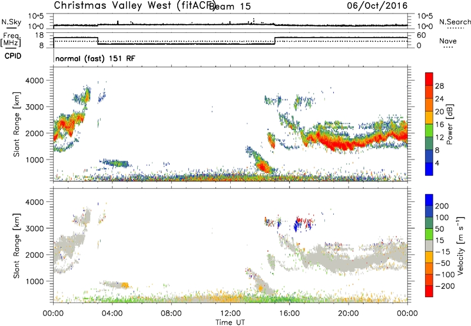Click the 20:00 time tick label
The width and height of the screenshot is (471, 326).
pyautogui.click(x=348, y=314)
